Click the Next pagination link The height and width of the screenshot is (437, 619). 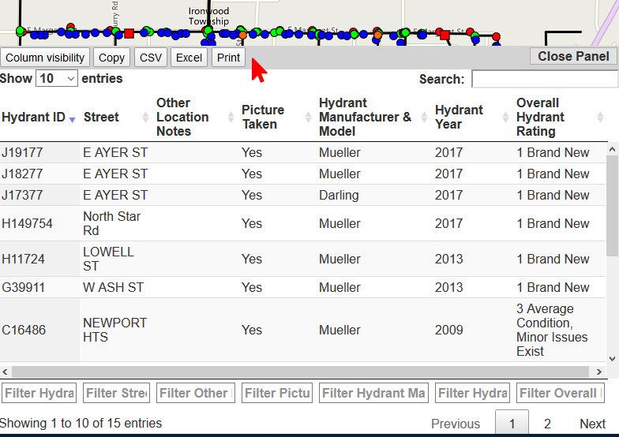pyautogui.click(x=592, y=424)
